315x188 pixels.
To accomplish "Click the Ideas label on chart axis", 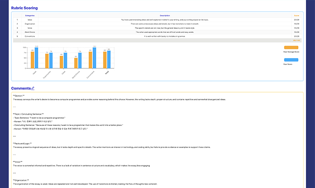I will [x=34, y=72].
